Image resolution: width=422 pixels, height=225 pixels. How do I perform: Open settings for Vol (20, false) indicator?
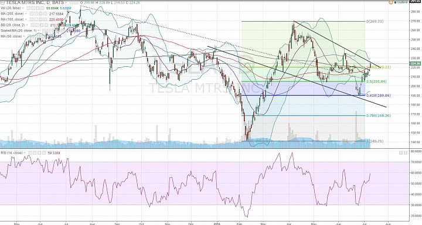[x=33, y=8]
